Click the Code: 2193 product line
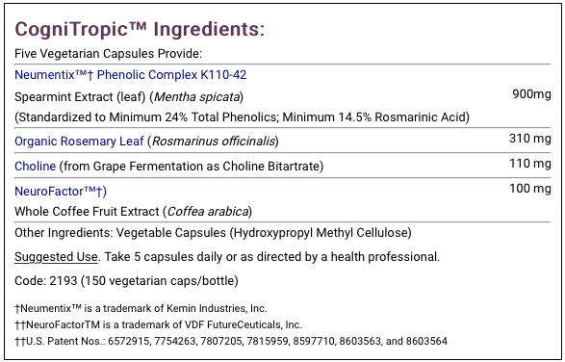 click(126, 281)
